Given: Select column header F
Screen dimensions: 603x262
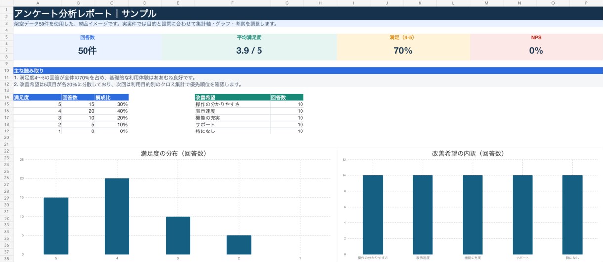Looking at the screenshot, I should (232, 3).
